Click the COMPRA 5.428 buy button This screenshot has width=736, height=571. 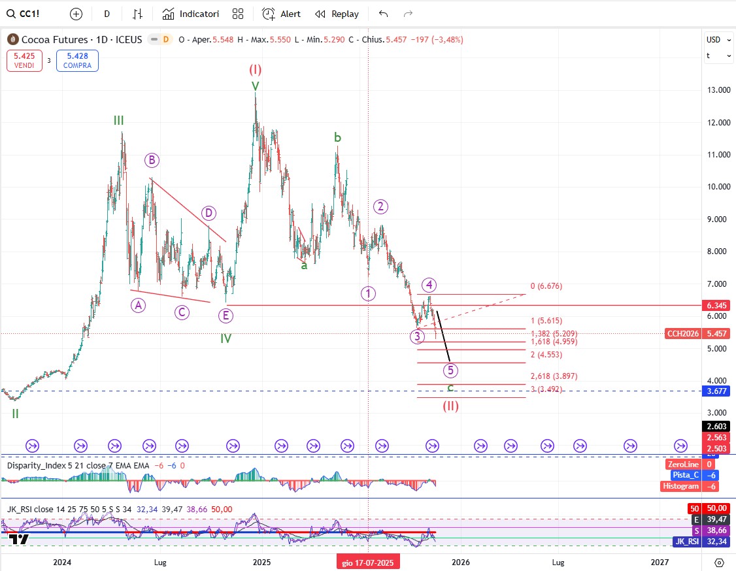pyautogui.click(x=77, y=61)
